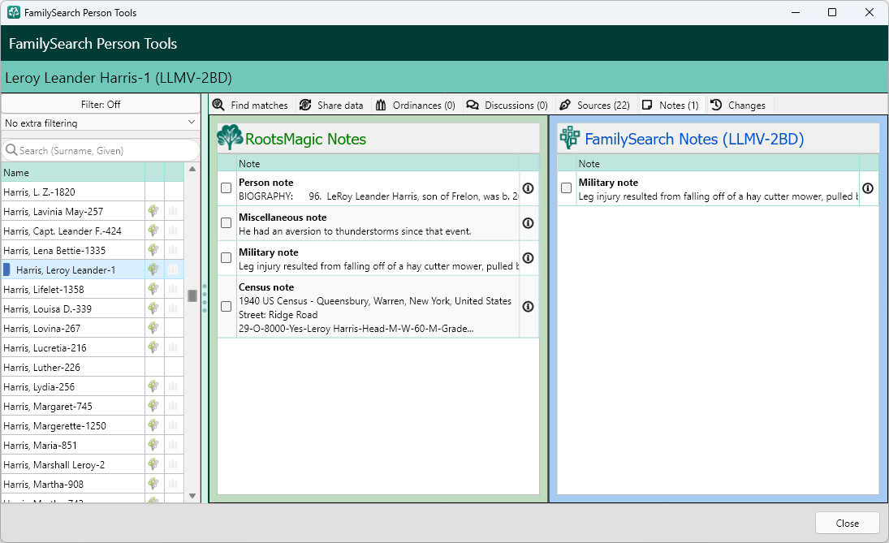Viewport: 889px width, 543px height.
Task: Enable the Census note checkbox
Action: pyautogui.click(x=227, y=307)
